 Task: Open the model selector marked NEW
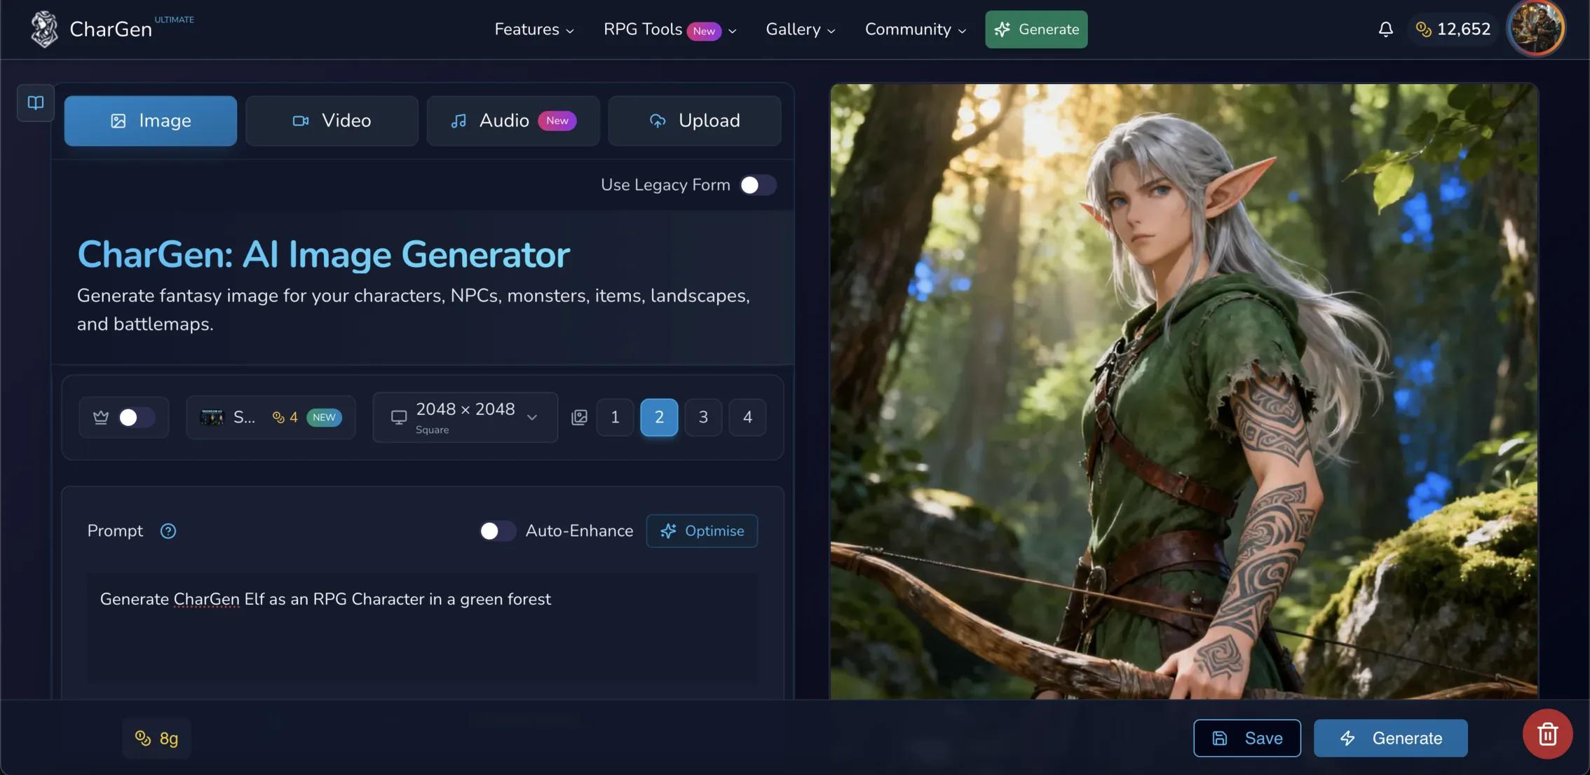coord(271,417)
